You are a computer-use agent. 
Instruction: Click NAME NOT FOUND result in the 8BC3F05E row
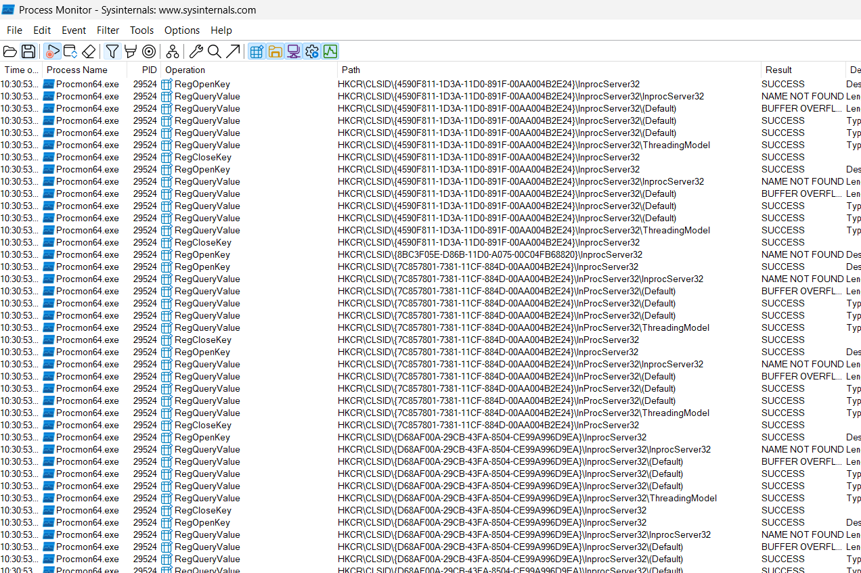pos(803,254)
